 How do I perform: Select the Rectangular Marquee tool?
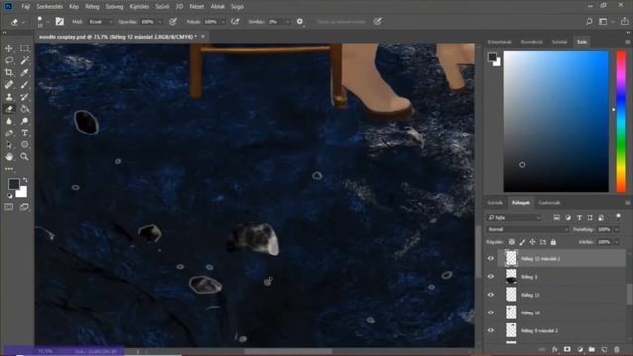[x=24, y=48]
